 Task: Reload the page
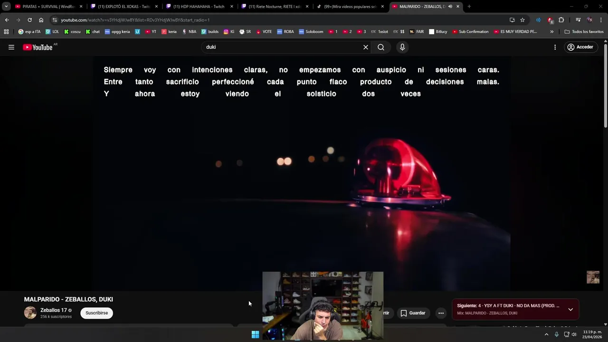(x=29, y=20)
